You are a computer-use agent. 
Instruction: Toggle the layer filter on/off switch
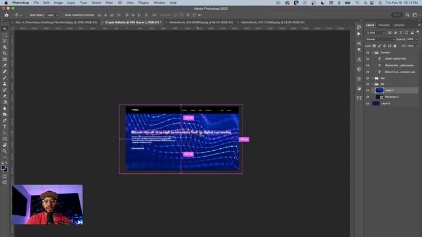pos(417,32)
